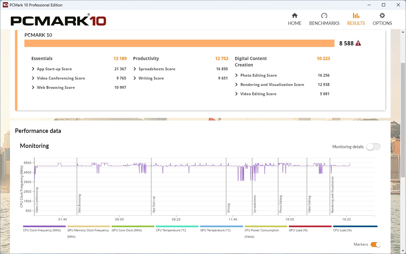Screen dimensions: 406x254
Task: Click the 11:40 time axis label
Action: (233, 219)
